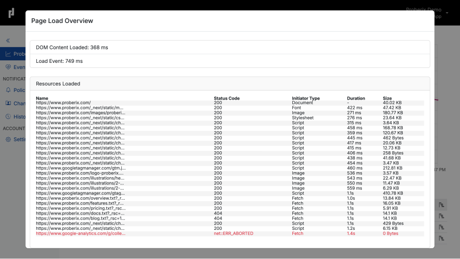Select the pricing.txt fetch resource
Screen dimensions: 460x259
(x=81, y=208)
